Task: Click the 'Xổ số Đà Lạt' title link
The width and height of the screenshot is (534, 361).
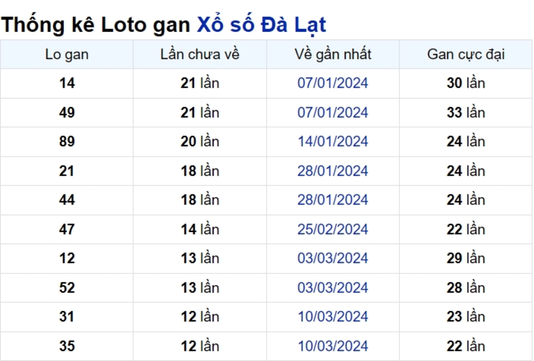Action: coord(261,24)
